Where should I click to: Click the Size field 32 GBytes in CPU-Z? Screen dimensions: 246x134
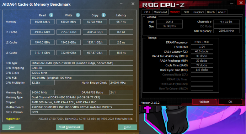(170, 26)
